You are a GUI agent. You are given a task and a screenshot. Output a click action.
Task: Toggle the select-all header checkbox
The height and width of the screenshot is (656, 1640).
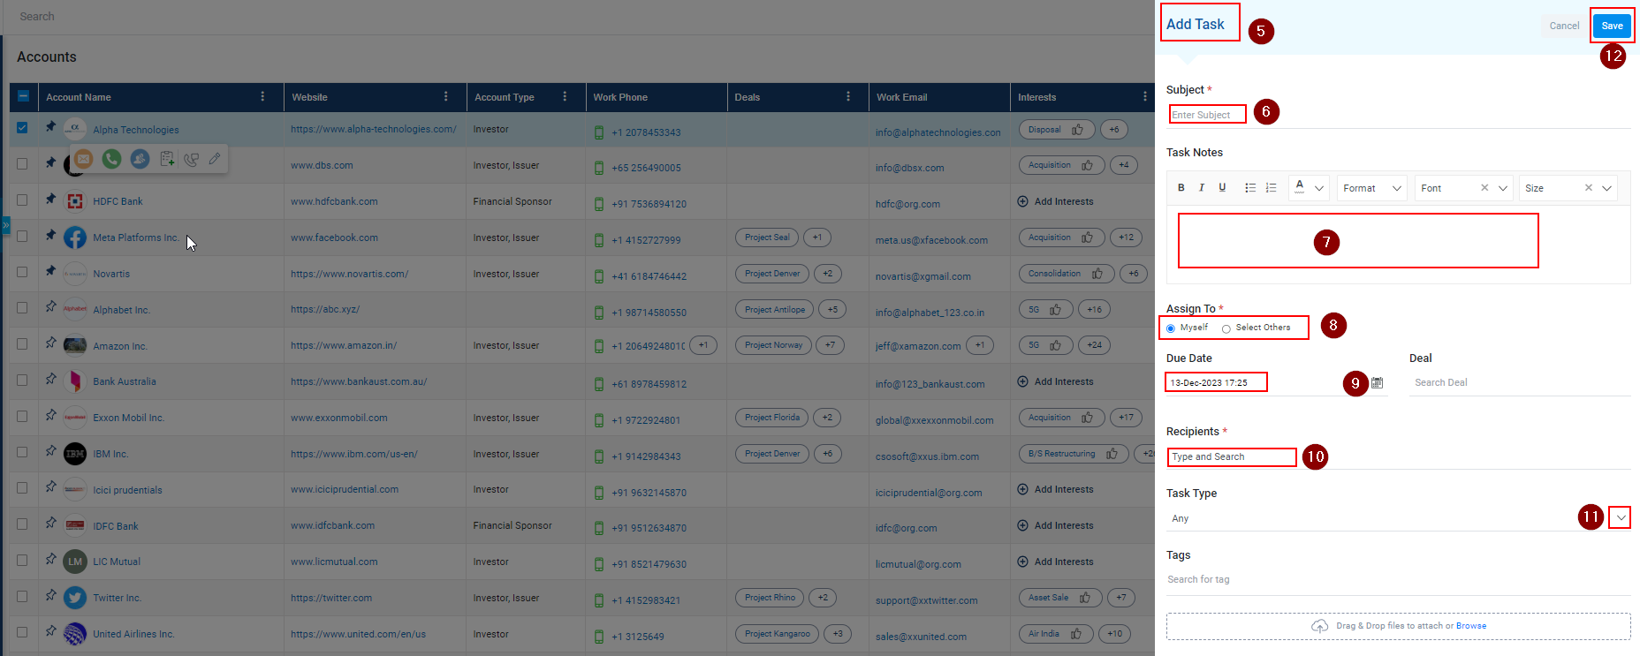[23, 96]
